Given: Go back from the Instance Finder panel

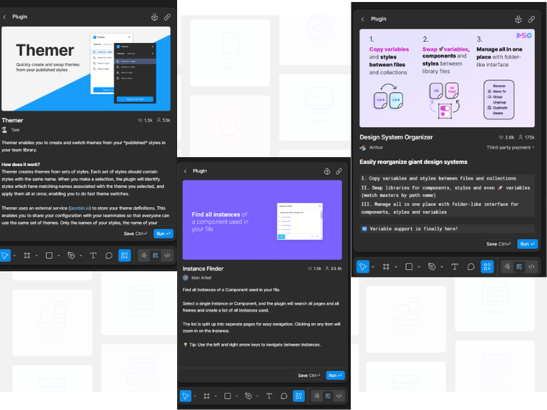Looking at the screenshot, I should click(x=185, y=172).
